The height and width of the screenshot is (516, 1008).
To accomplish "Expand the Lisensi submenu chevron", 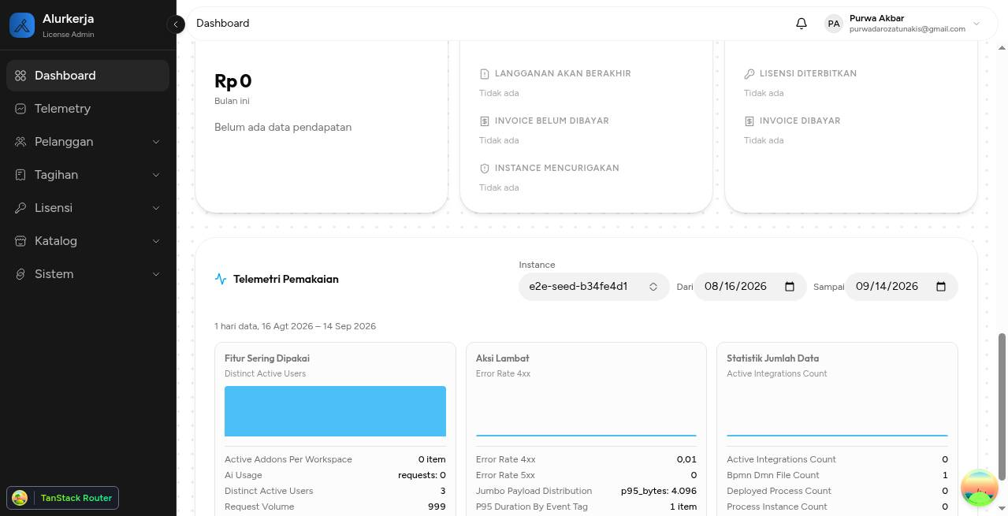I will tap(156, 208).
